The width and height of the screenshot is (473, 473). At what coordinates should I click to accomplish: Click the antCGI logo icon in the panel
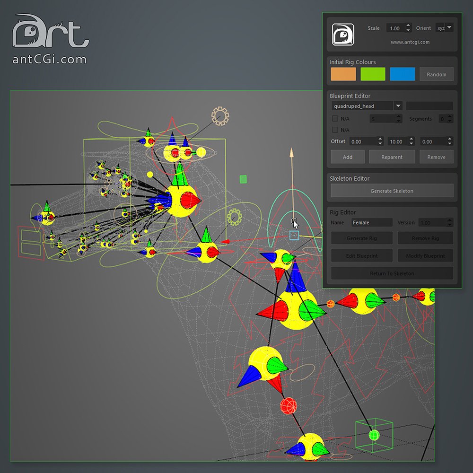[343, 35]
